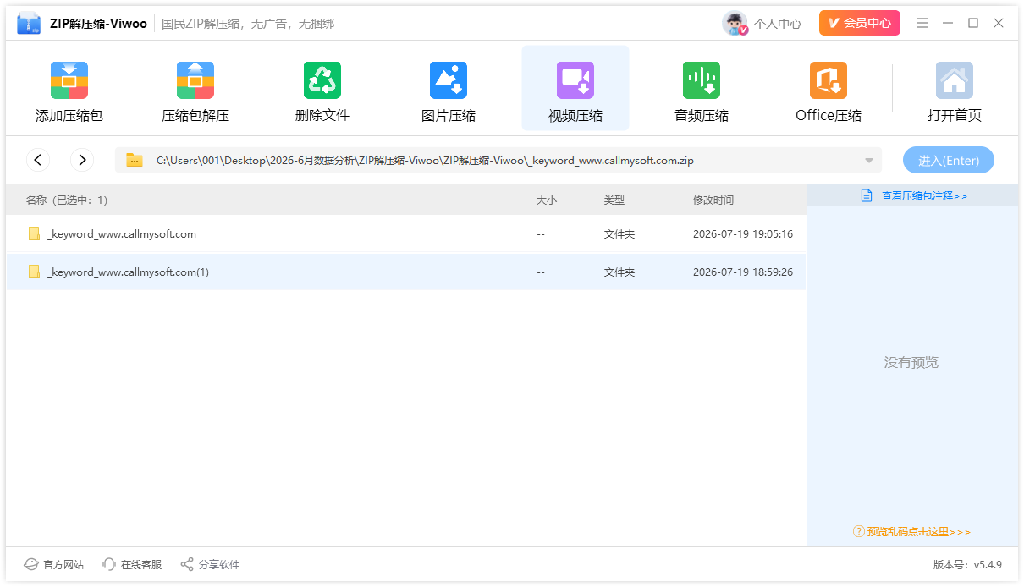The image size is (1024, 587).
Task: Click 文件夹 type cell of first row
Action: [619, 234]
